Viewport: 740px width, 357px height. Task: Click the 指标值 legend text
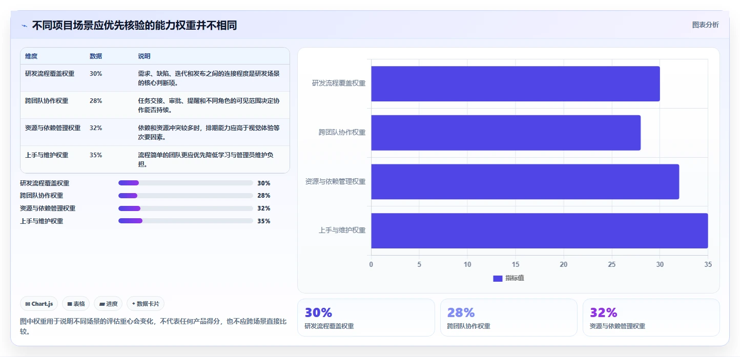click(515, 278)
